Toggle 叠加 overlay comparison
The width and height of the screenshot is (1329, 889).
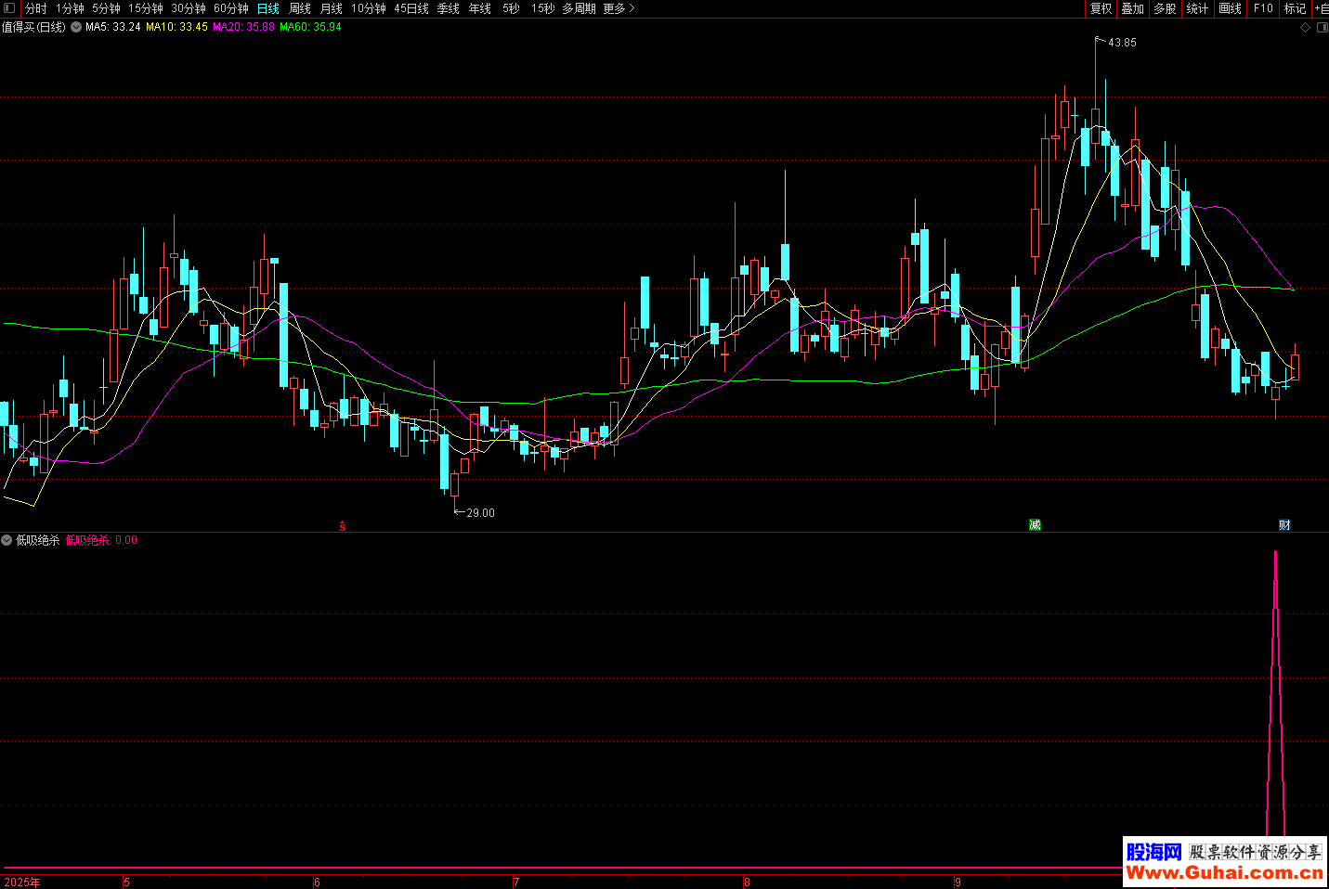pyautogui.click(x=1132, y=8)
